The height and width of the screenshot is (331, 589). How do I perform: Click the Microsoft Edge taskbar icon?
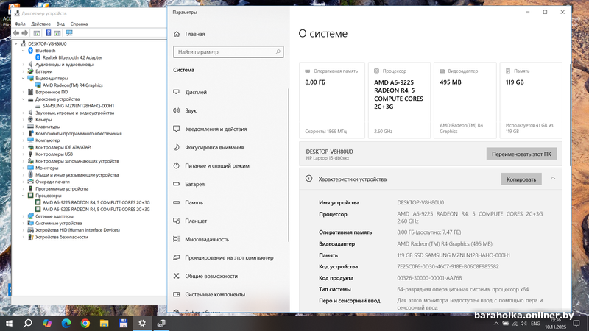[66, 323]
